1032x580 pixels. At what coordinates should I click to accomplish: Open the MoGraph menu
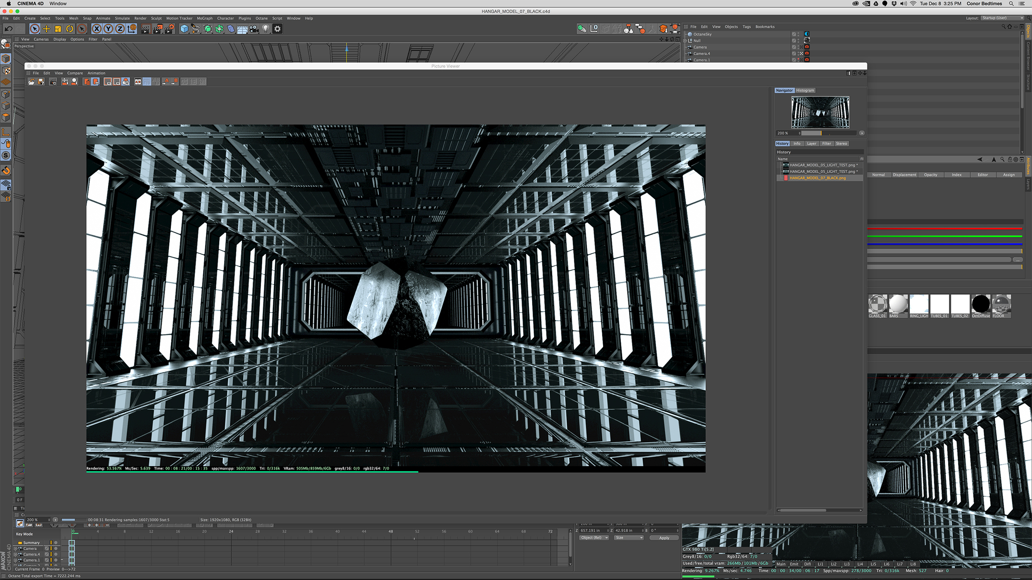pos(204,18)
